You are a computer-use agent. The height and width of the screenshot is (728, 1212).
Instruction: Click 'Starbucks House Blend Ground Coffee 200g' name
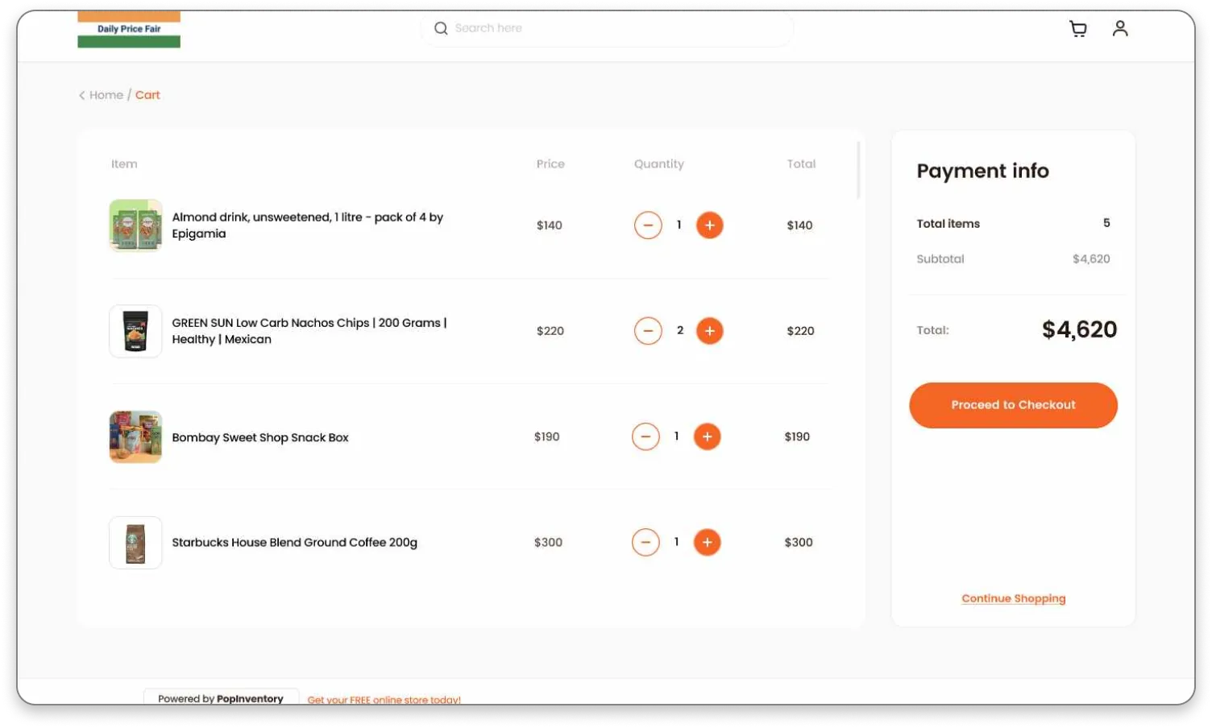295,543
